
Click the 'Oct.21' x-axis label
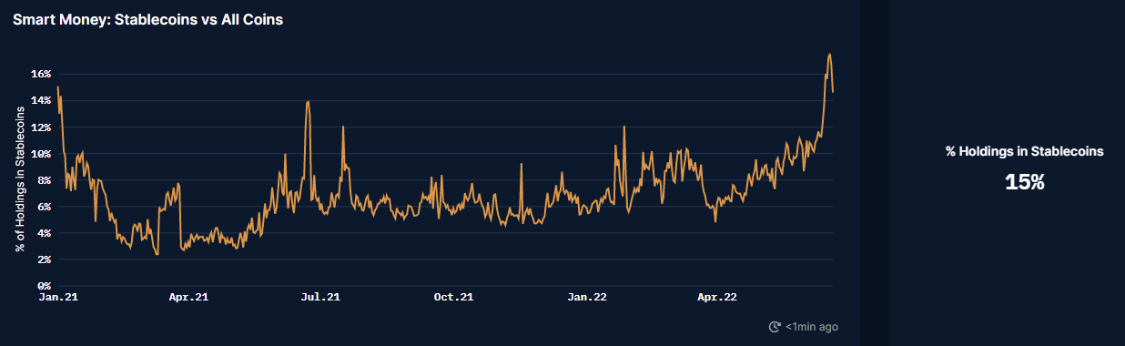[453, 297]
